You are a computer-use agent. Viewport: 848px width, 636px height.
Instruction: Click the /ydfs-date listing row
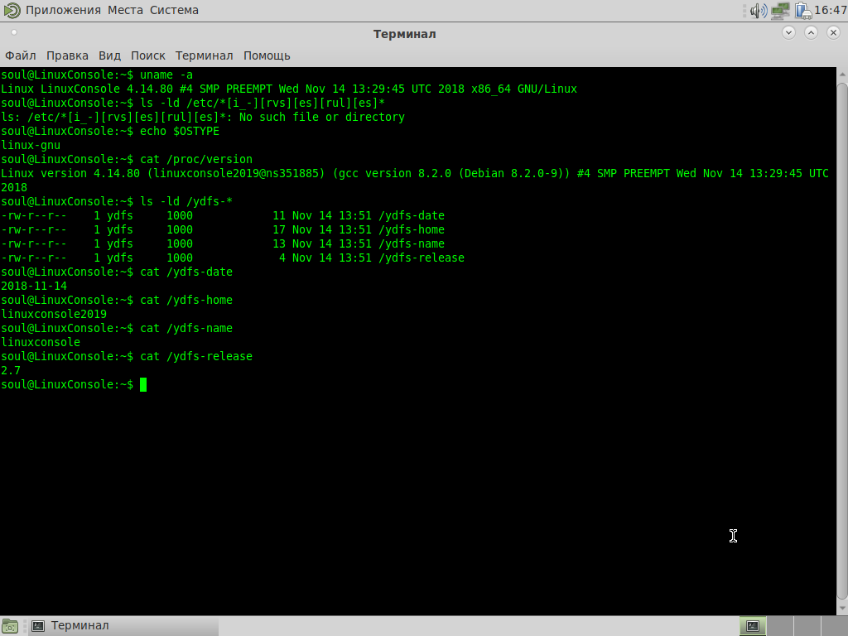pos(223,215)
